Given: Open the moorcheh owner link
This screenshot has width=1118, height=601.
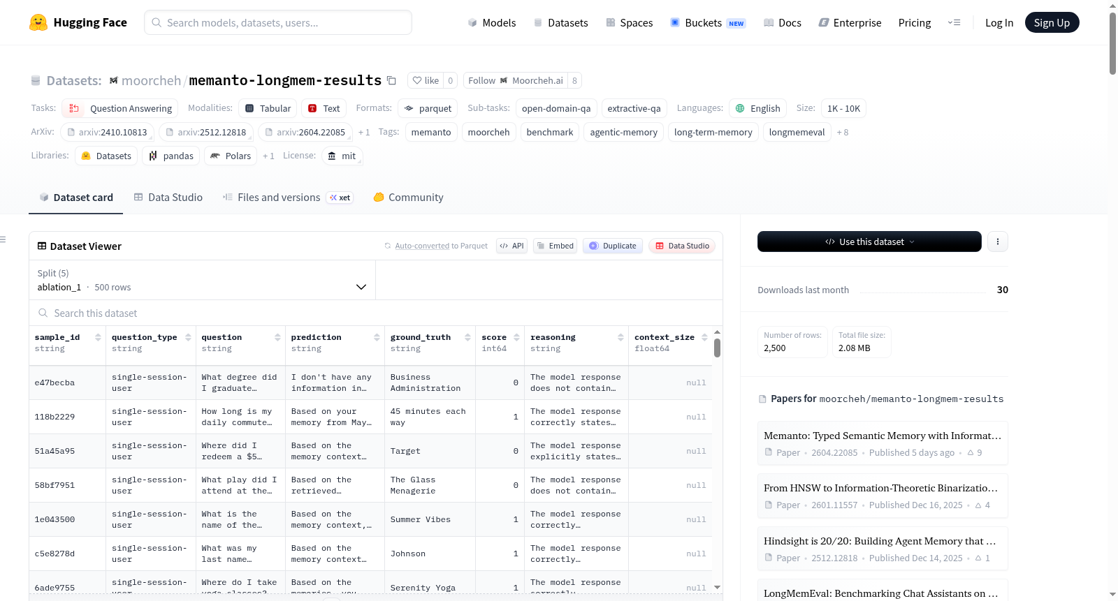Looking at the screenshot, I should pos(151,81).
